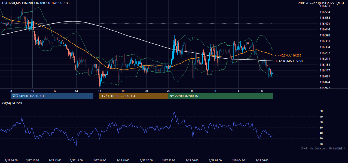Screen dimensions: 348x163
Task: Click the 2/27 22:00 time label
Action: 169,160
